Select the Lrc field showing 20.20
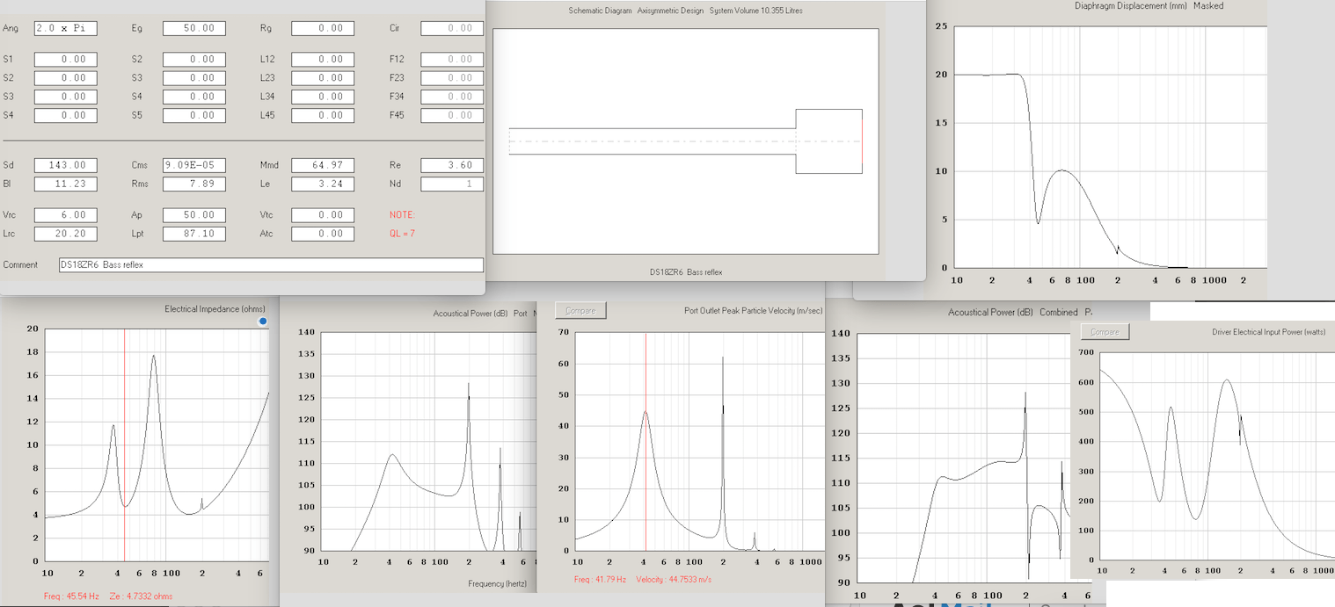This screenshot has height=607, width=1335. click(x=65, y=235)
